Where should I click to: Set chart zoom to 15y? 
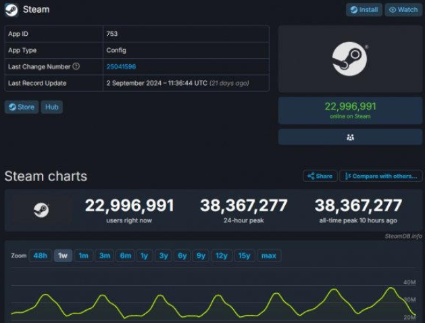244,255
